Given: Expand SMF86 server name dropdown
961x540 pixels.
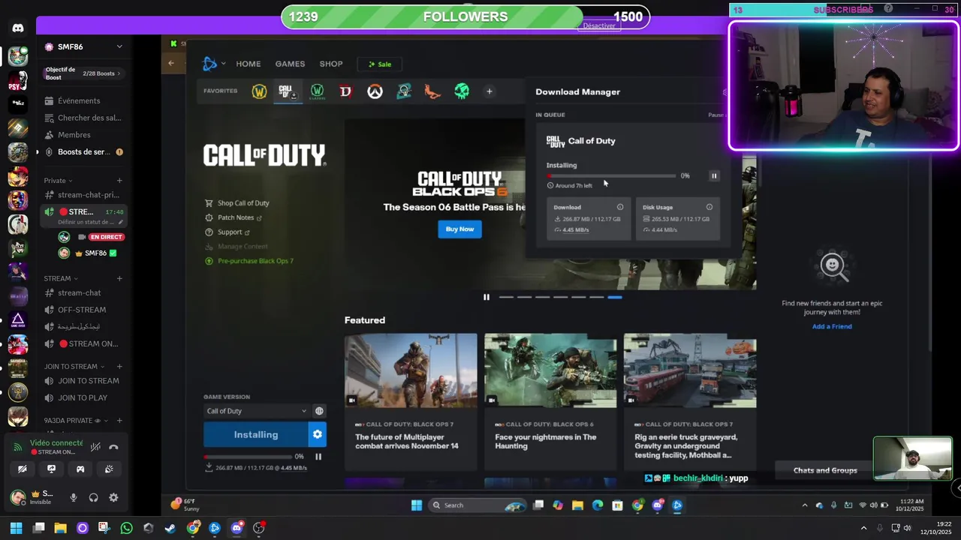Looking at the screenshot, I should tap(119, 46).
